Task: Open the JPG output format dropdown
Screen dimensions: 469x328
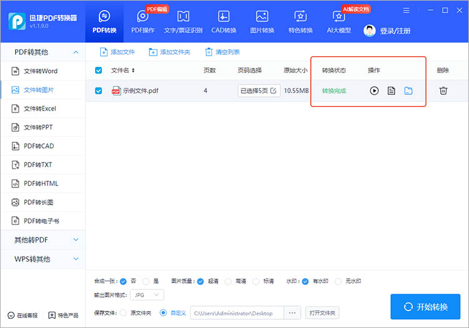Action: coord(147,295)
